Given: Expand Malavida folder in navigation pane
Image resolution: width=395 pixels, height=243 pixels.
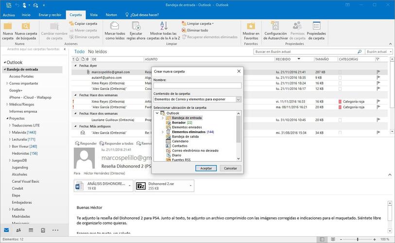Looking at the screenshot, I should pyautogui.click(x=10, y=132).
